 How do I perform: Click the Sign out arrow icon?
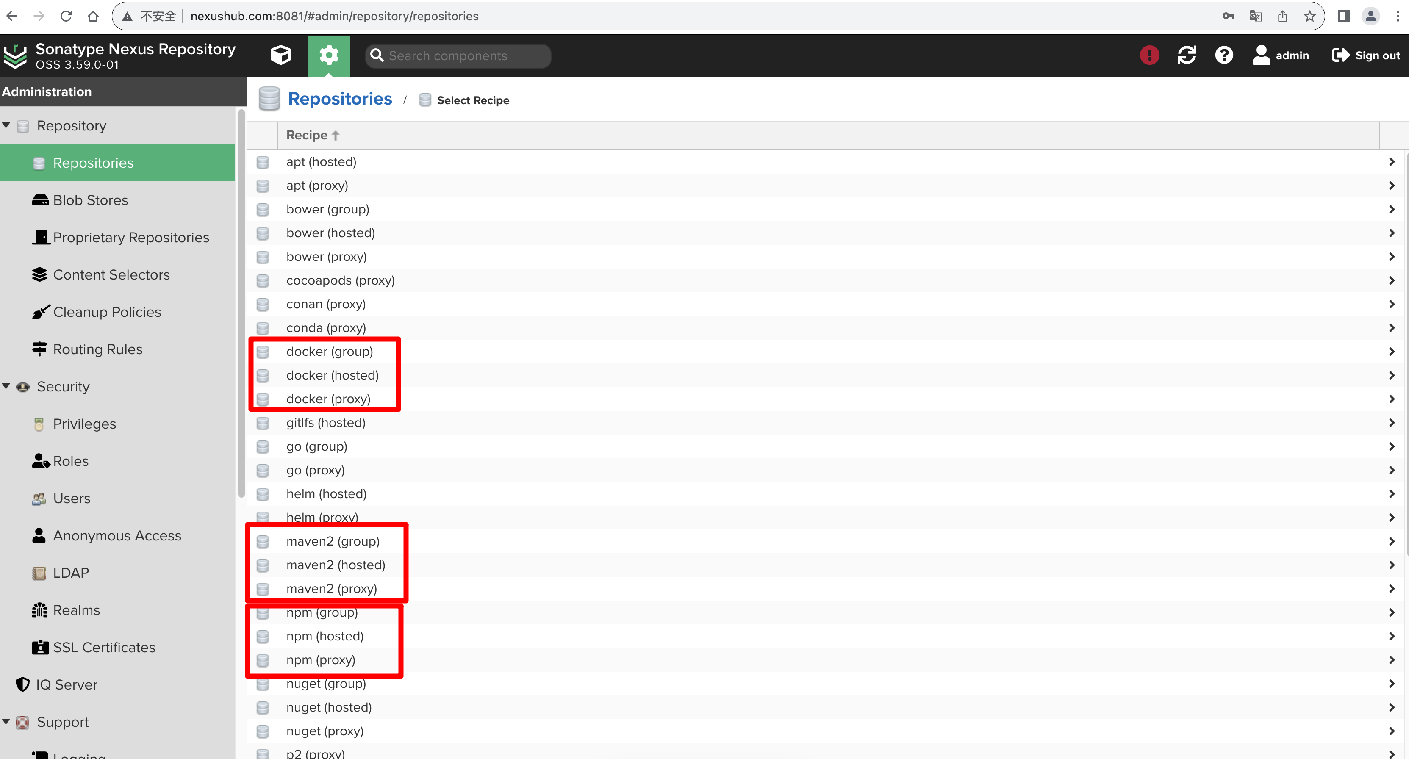1340,55
